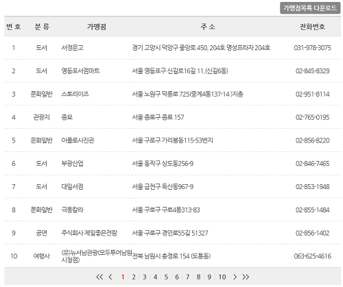Open page 10 of the list
Viewport: 343px width, 287px height.
pos(222,277)
